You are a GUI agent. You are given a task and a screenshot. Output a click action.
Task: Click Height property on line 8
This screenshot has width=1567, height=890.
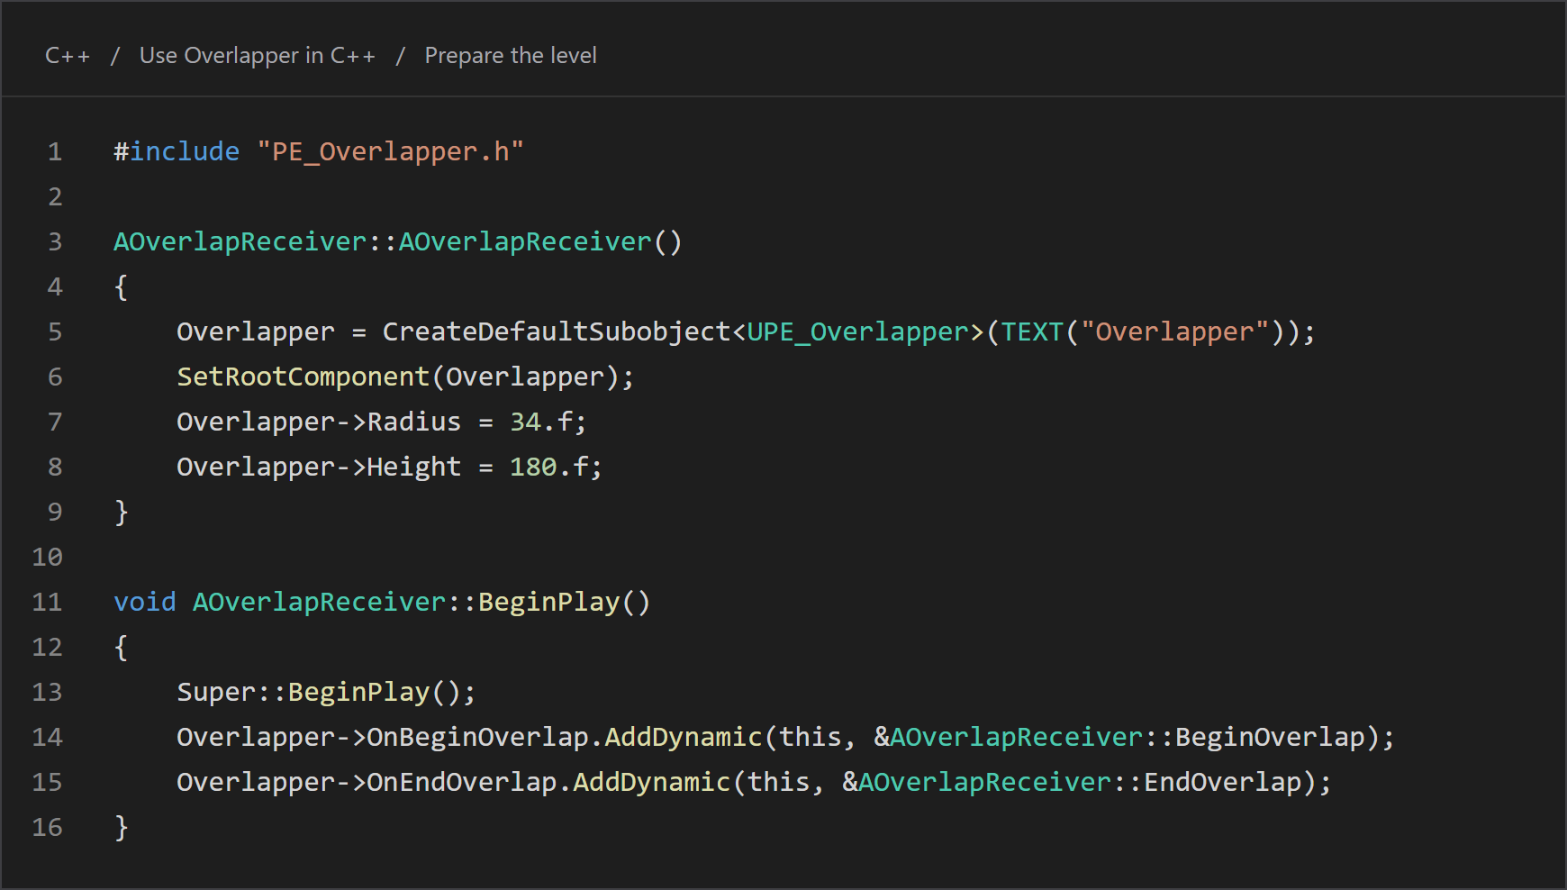(414, 467)
